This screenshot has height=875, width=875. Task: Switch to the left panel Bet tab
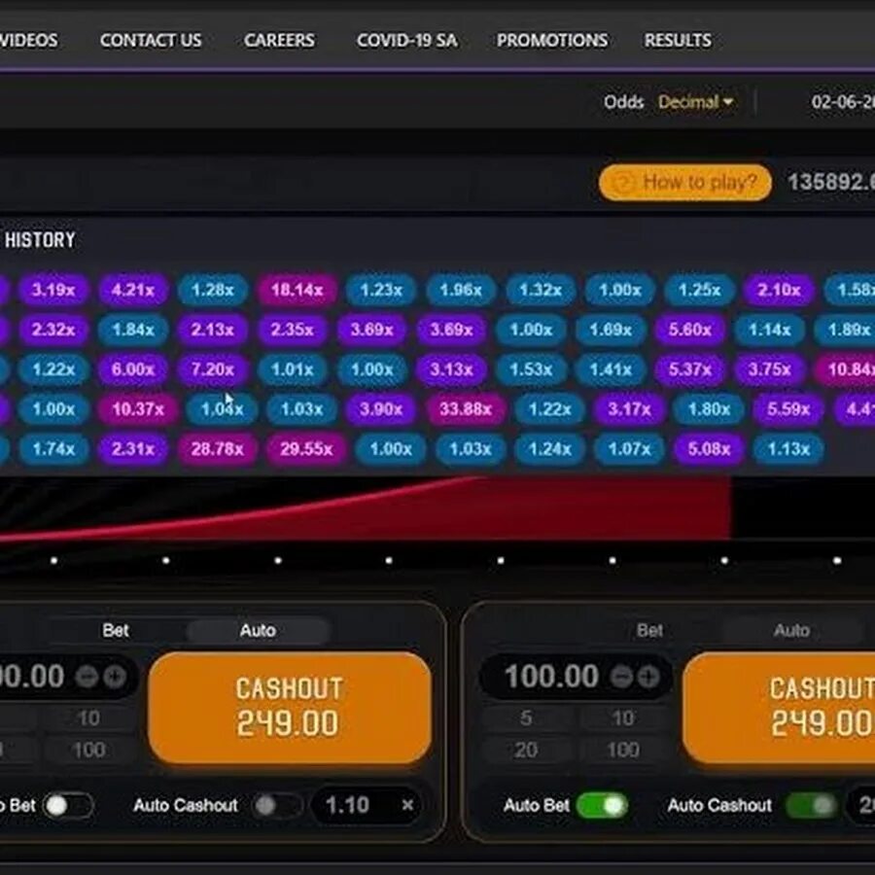[x=116, y=631]
